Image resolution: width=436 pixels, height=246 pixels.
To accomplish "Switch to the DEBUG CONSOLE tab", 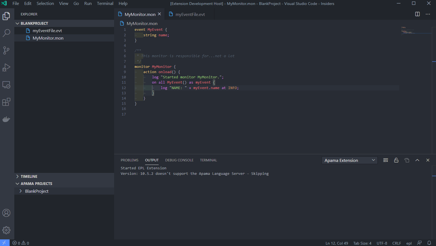I will tap(179, 160).
